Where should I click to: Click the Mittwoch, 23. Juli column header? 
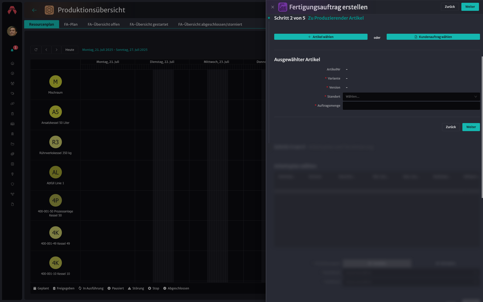click(x=216, y=62)
